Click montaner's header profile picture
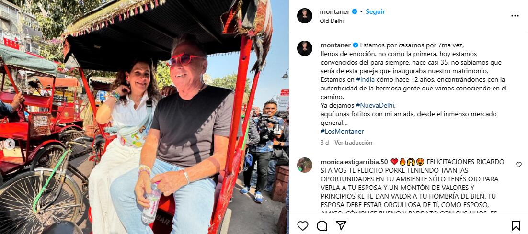 (x=304, y=16)
